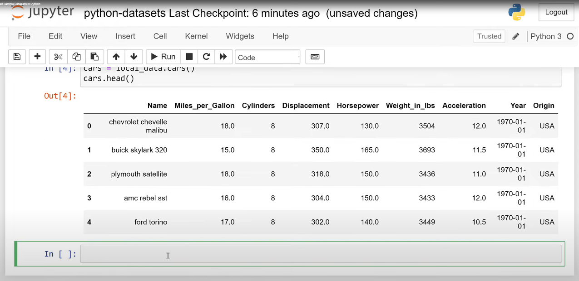
Task: Click the pencil edit mode icon
Action: (515, 36)
